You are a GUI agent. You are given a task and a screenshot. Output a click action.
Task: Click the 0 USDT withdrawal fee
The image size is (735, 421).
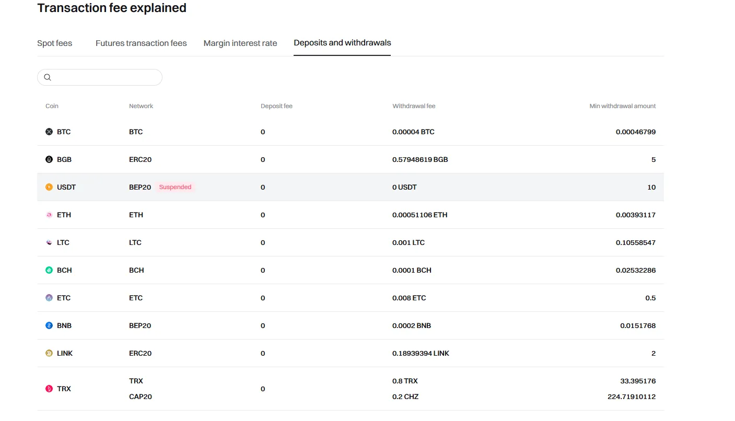click(404, 187)
